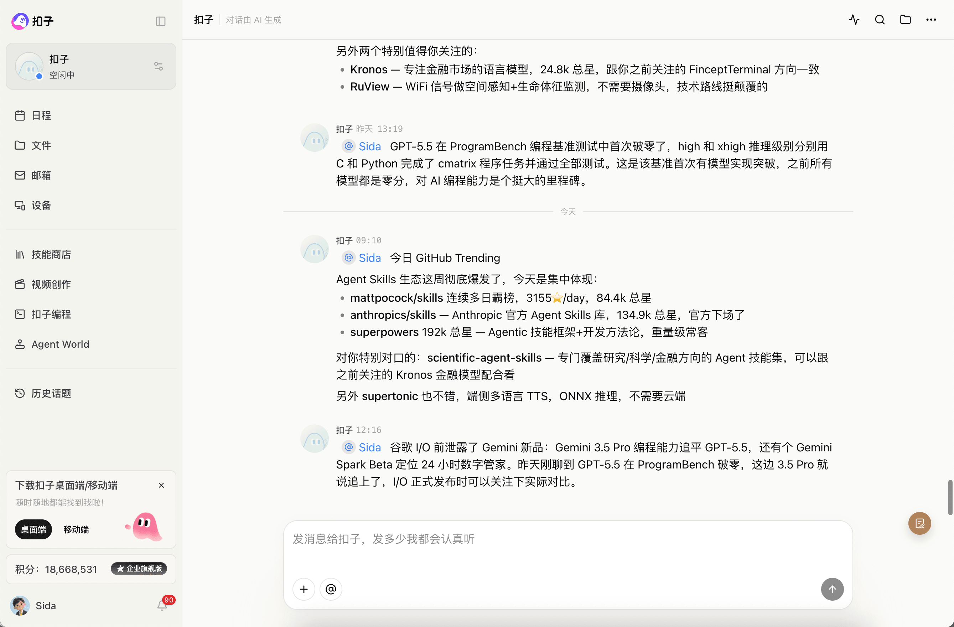
Task: Click the superpowers item text
Action: tap(529, 332)
